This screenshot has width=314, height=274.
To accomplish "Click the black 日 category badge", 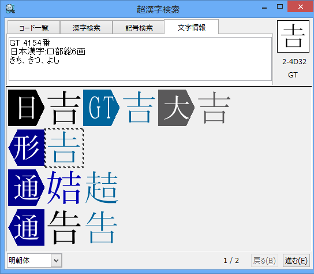I will point(26,108).
